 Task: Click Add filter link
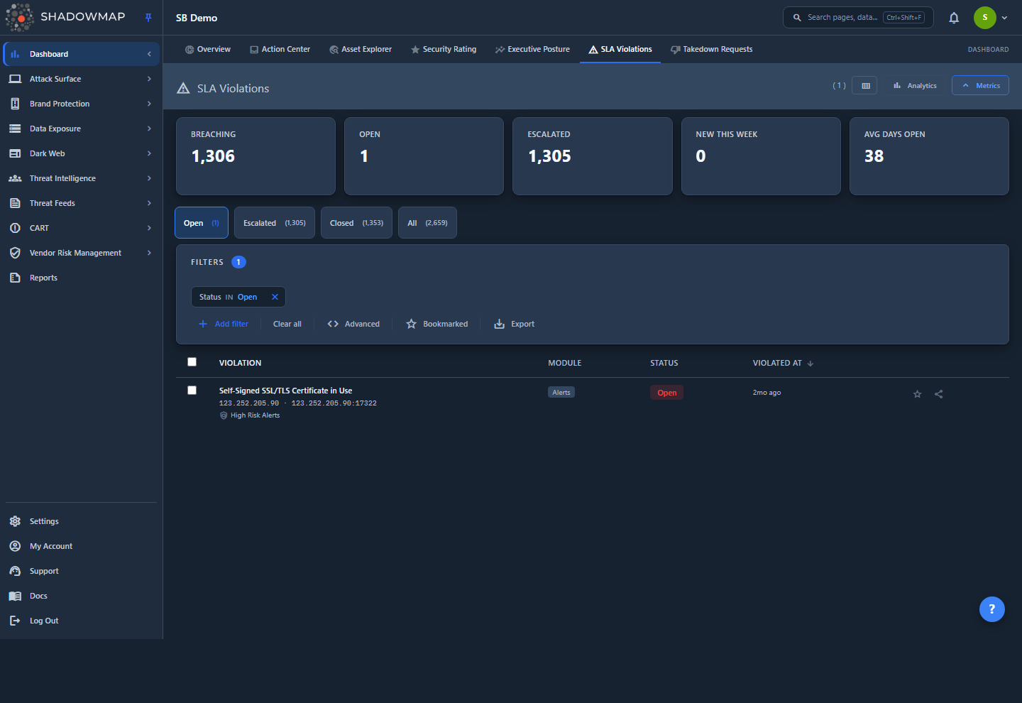[x=224, y=324]
